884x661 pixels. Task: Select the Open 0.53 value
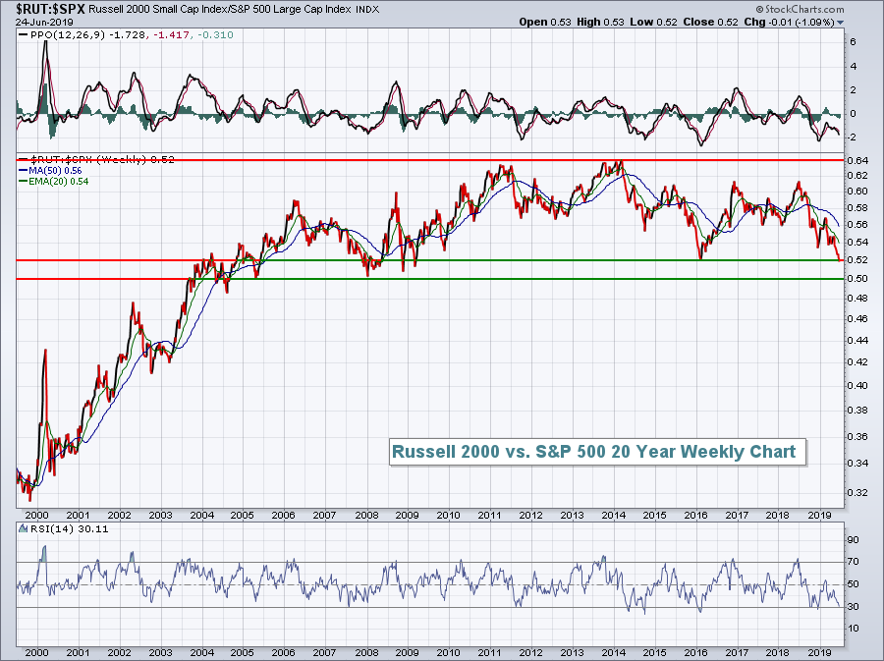(544, 22)
